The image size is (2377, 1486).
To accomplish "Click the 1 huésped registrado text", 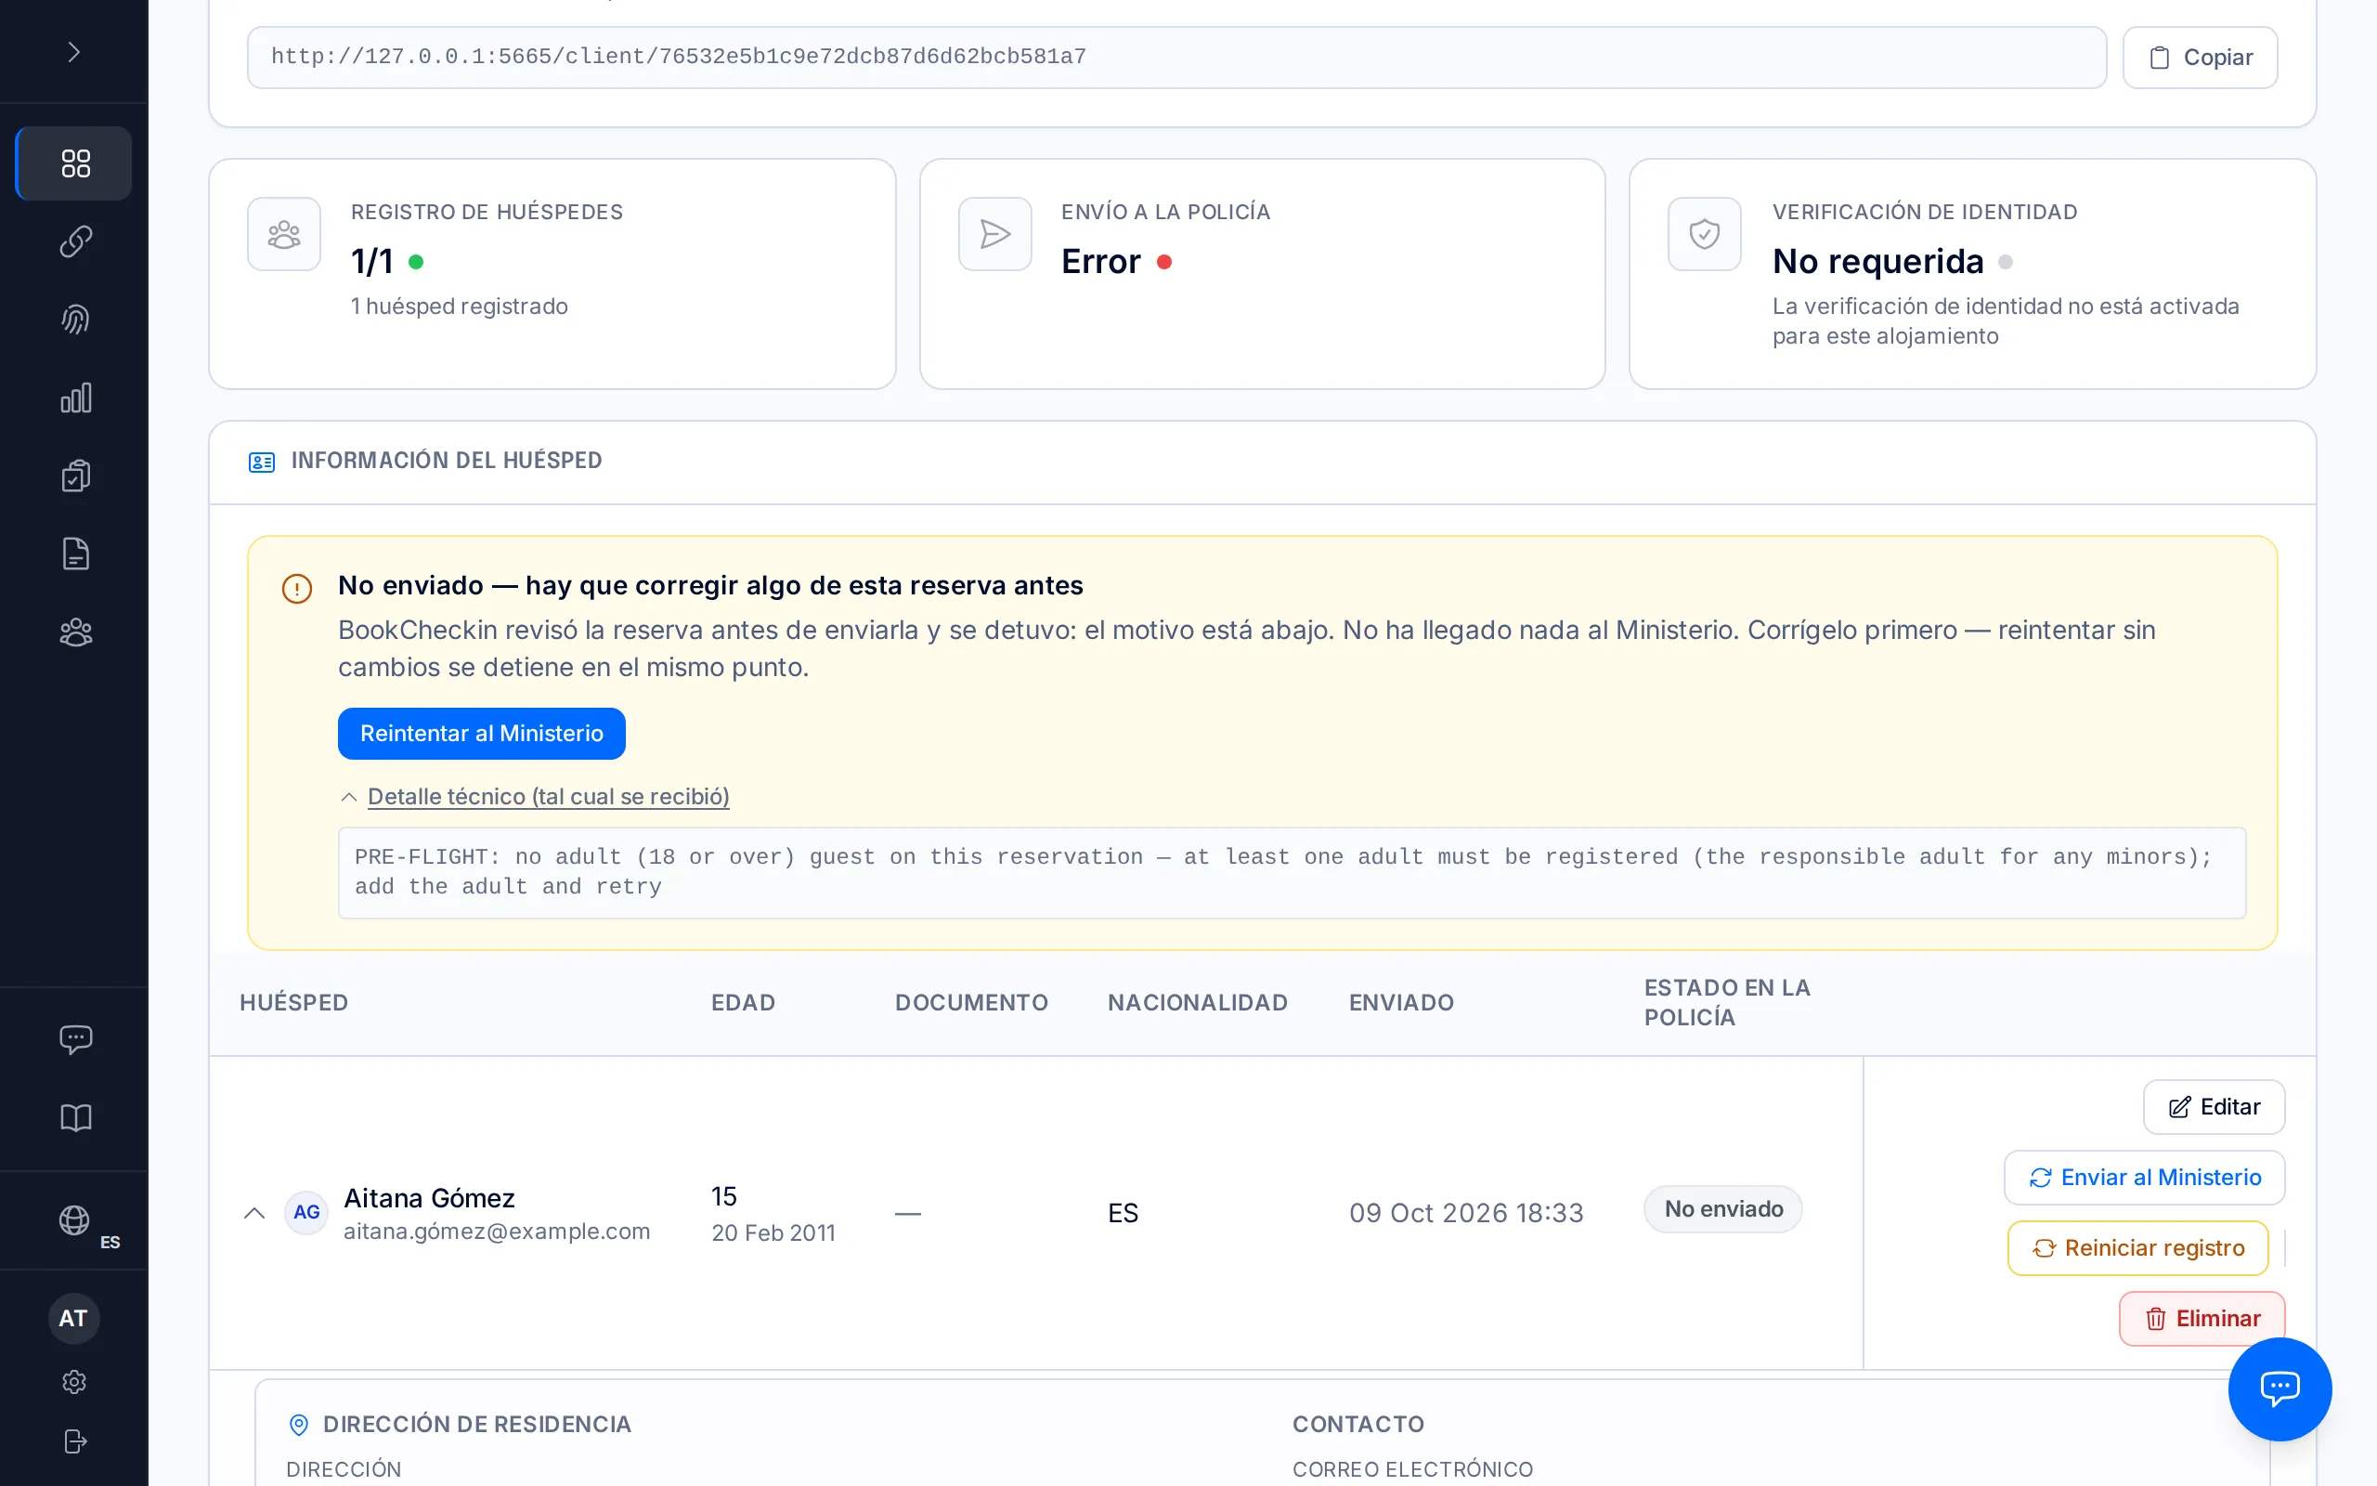I will [460, 306].
